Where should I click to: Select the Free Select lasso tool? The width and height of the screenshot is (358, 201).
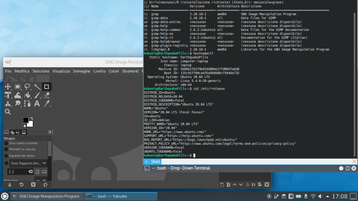coord(27,87)
